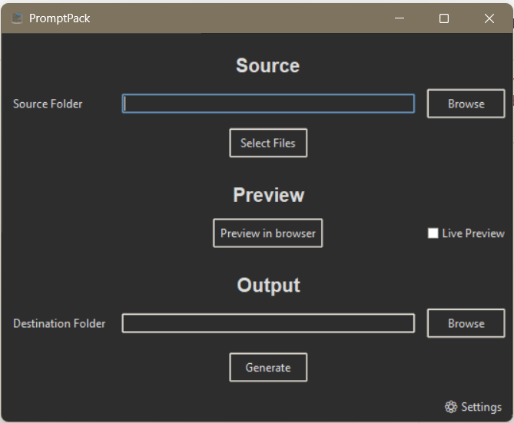The image size is (514, 423).
Task: Focus the Destination Folder input field
Action: tap(268, 323)
